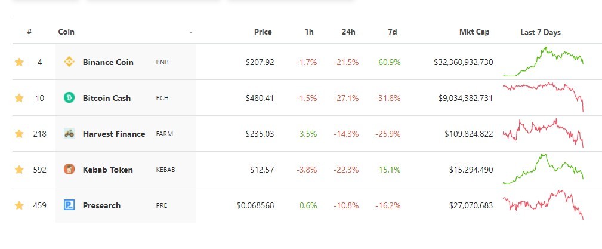The height and width of the screenshot is (249, 602).
Task: Sort by the rank # column
Action: (29, 32)
